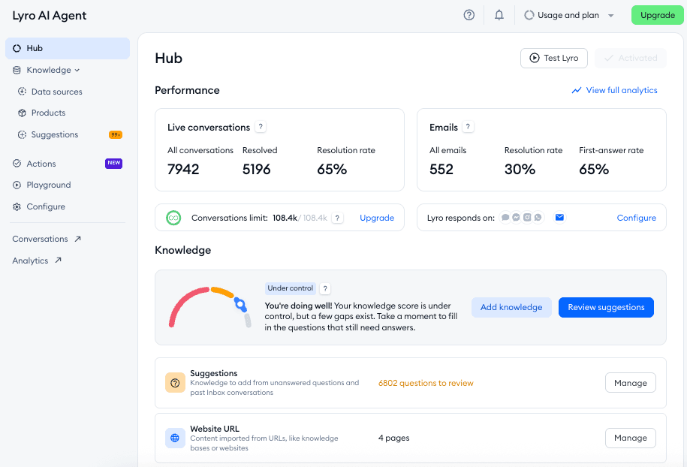Open Actions in sidebar
Image resolution: width=687 pixels, height=467 pixels.
point(41,164)
